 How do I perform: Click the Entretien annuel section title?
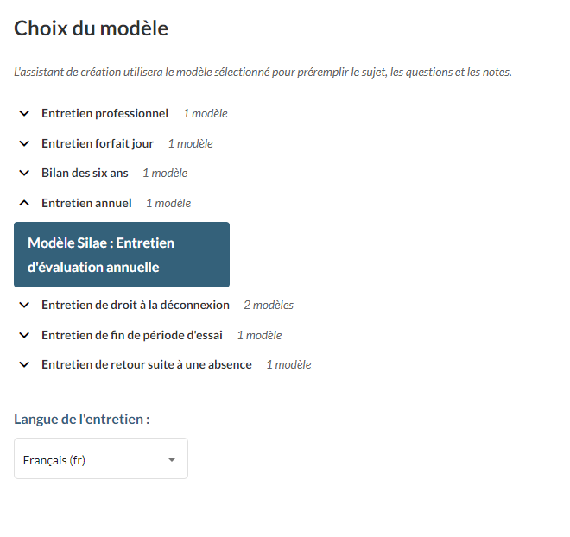(86, 203)
